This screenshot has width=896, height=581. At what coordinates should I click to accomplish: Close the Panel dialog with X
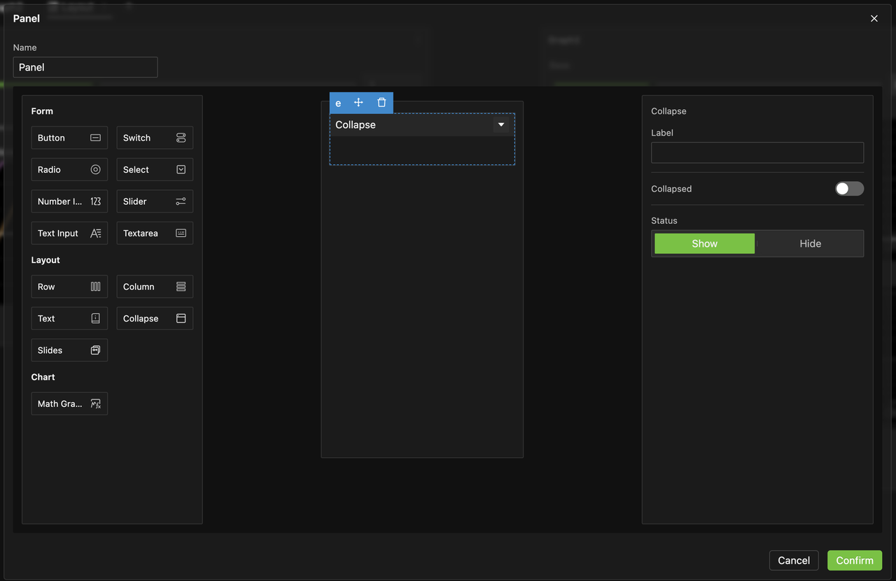(874, 19)
